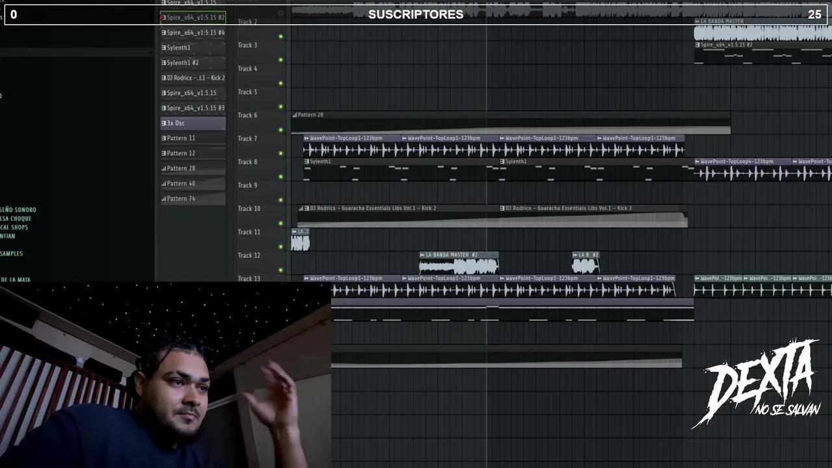
Task: Choose Sylenth1 pattern in the picker
Action: point(193,47)
